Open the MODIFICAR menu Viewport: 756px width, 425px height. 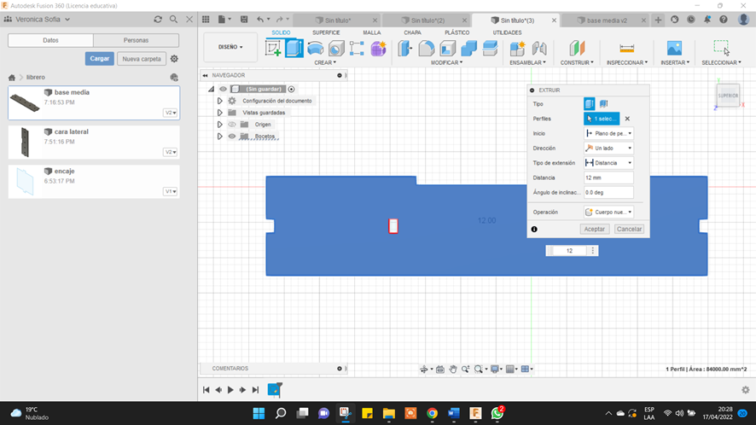[446, 62]
